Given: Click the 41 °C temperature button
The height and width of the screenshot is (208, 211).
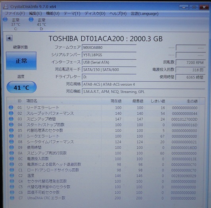Looking at the screenshot, I should point(21,87).
